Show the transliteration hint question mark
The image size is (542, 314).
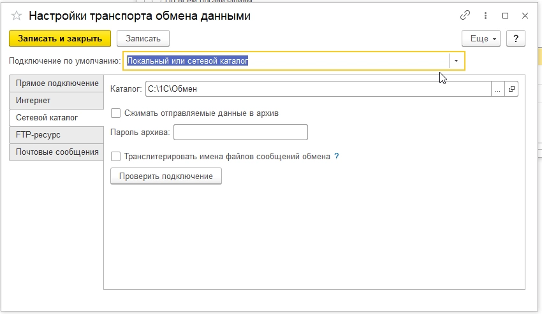pyautogui.click(x=337, y=156)
